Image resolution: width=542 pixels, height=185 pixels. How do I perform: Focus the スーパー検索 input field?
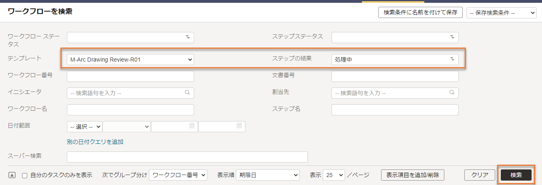[187, 157]
